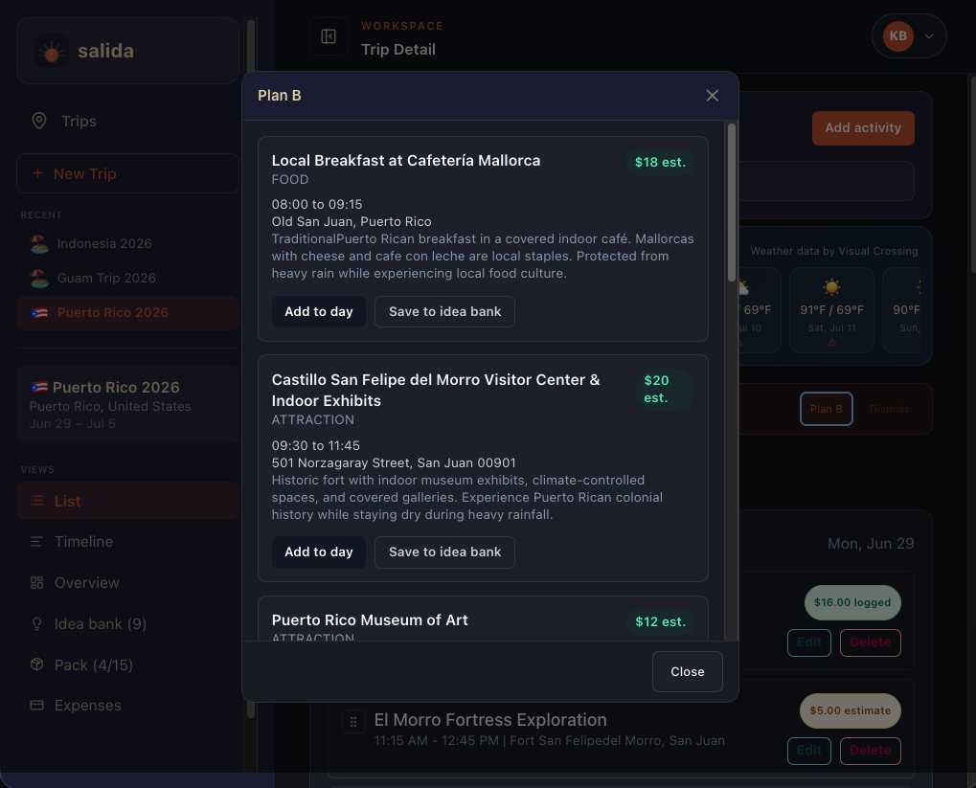Click the Overview grid icon
976x788 pixels.
[36, 582]
